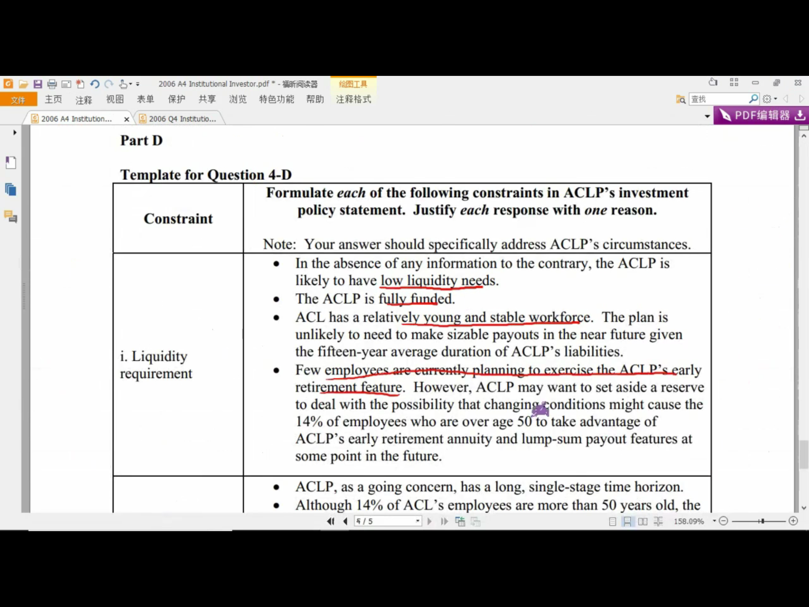
Task: Click the zoom slider handle
Action: click(x=763, y=521)
